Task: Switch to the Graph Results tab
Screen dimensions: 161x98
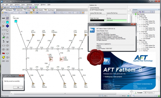Action: [x=38, y=10]
